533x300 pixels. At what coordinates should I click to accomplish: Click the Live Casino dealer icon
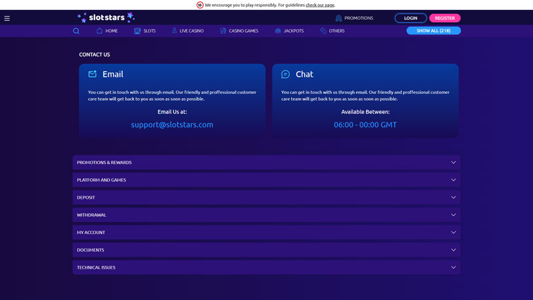175,30
